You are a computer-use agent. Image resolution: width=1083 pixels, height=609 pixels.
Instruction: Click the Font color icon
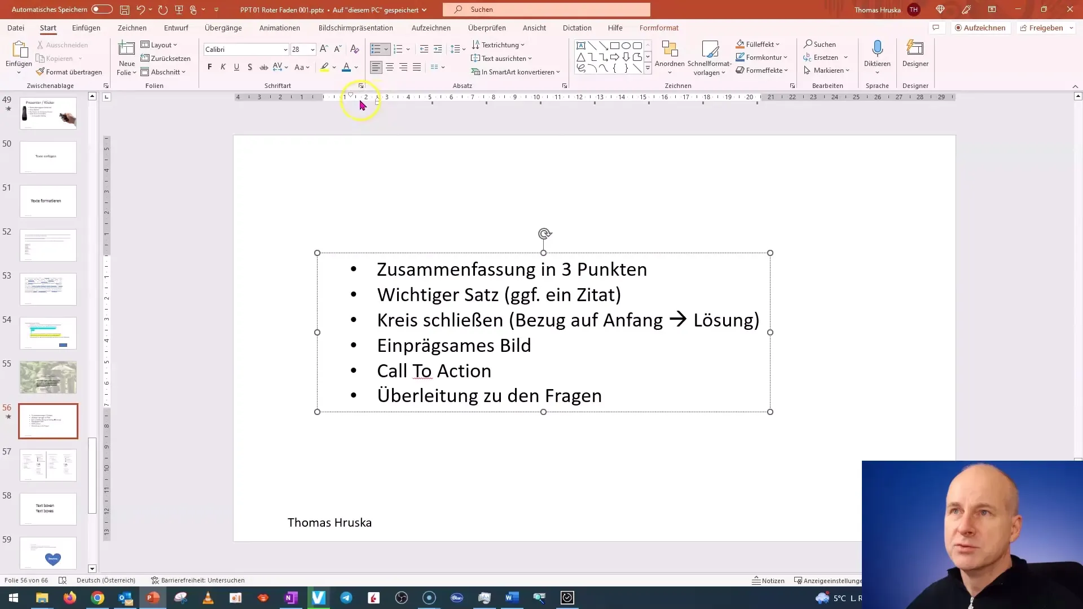pos(347,67)
